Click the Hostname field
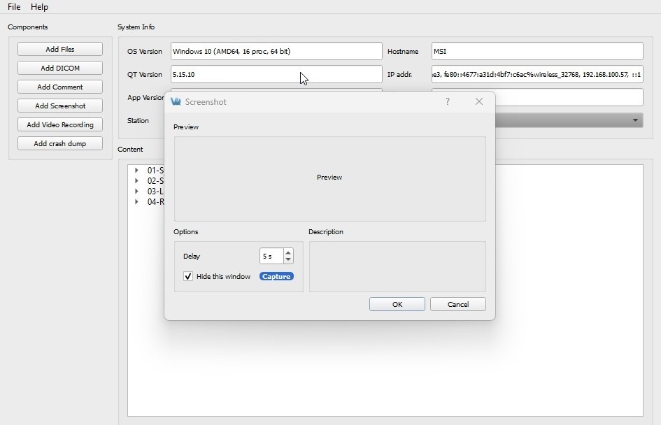Image resolution: width=661 pixels, height=425 pixels. (536, 51)
